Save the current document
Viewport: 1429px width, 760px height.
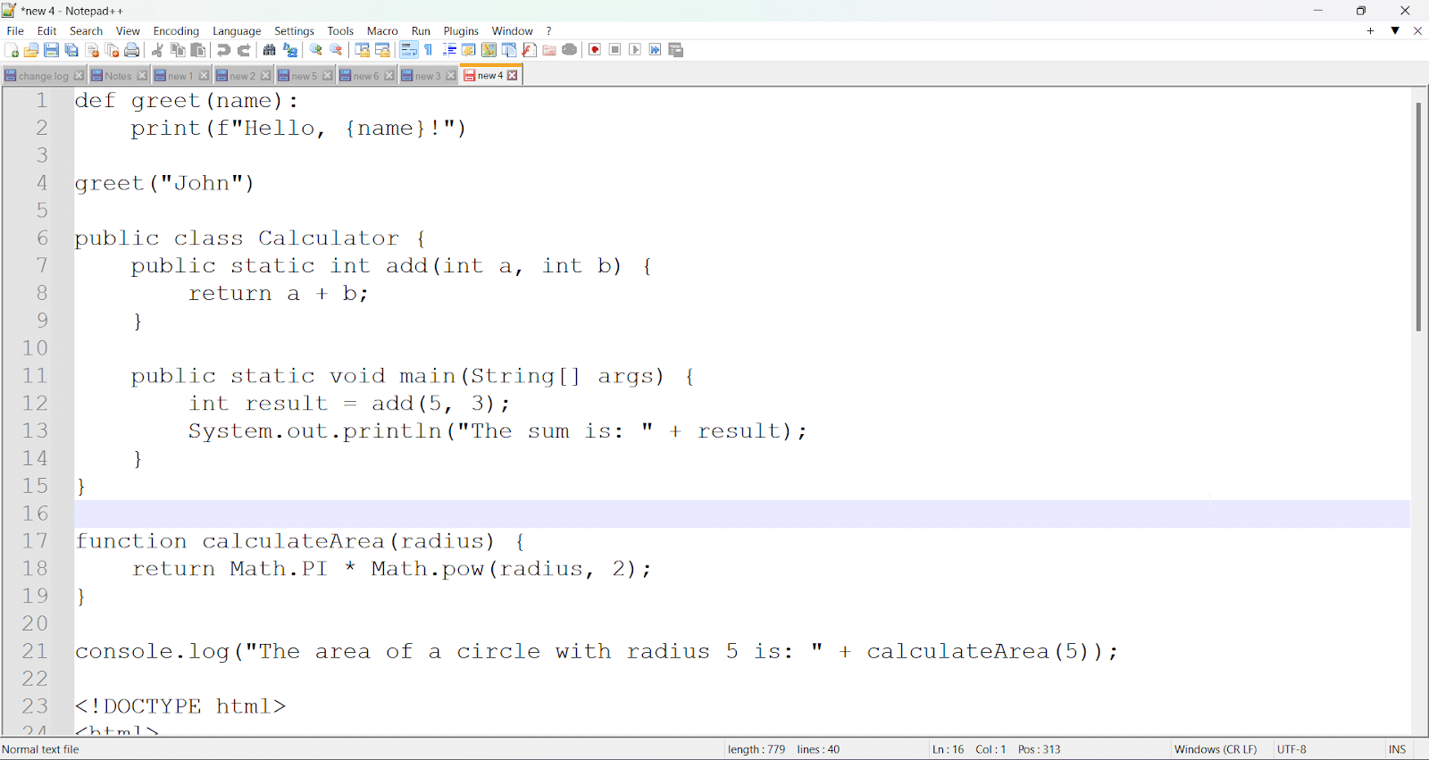(52, 50)
